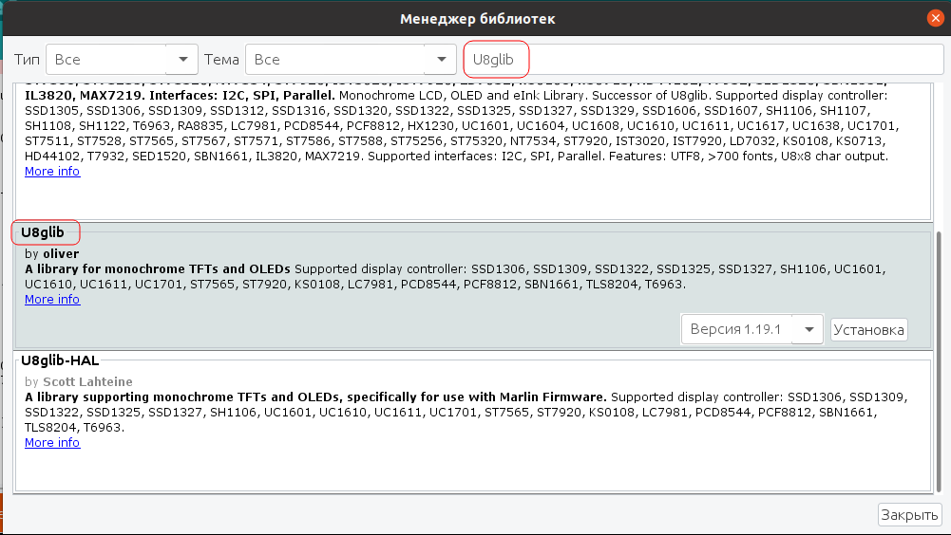Open More info link for U8glib-HAL
This screenshot has height=535, width=951.
click(x=52, y=443)
